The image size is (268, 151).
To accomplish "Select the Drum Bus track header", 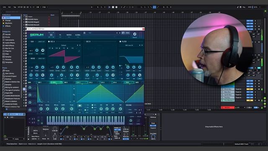I will point(228,89).
